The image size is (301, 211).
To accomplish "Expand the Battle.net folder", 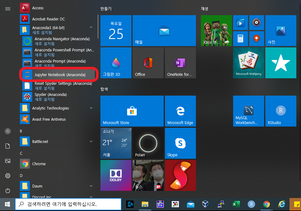I will [58, 141].
